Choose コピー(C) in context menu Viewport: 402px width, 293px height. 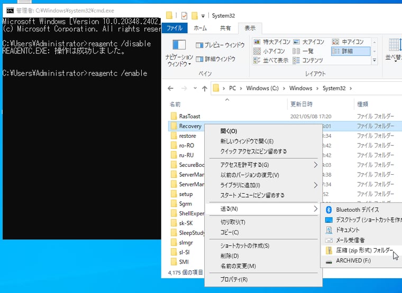pyautogui.click(x=263, y=233)
